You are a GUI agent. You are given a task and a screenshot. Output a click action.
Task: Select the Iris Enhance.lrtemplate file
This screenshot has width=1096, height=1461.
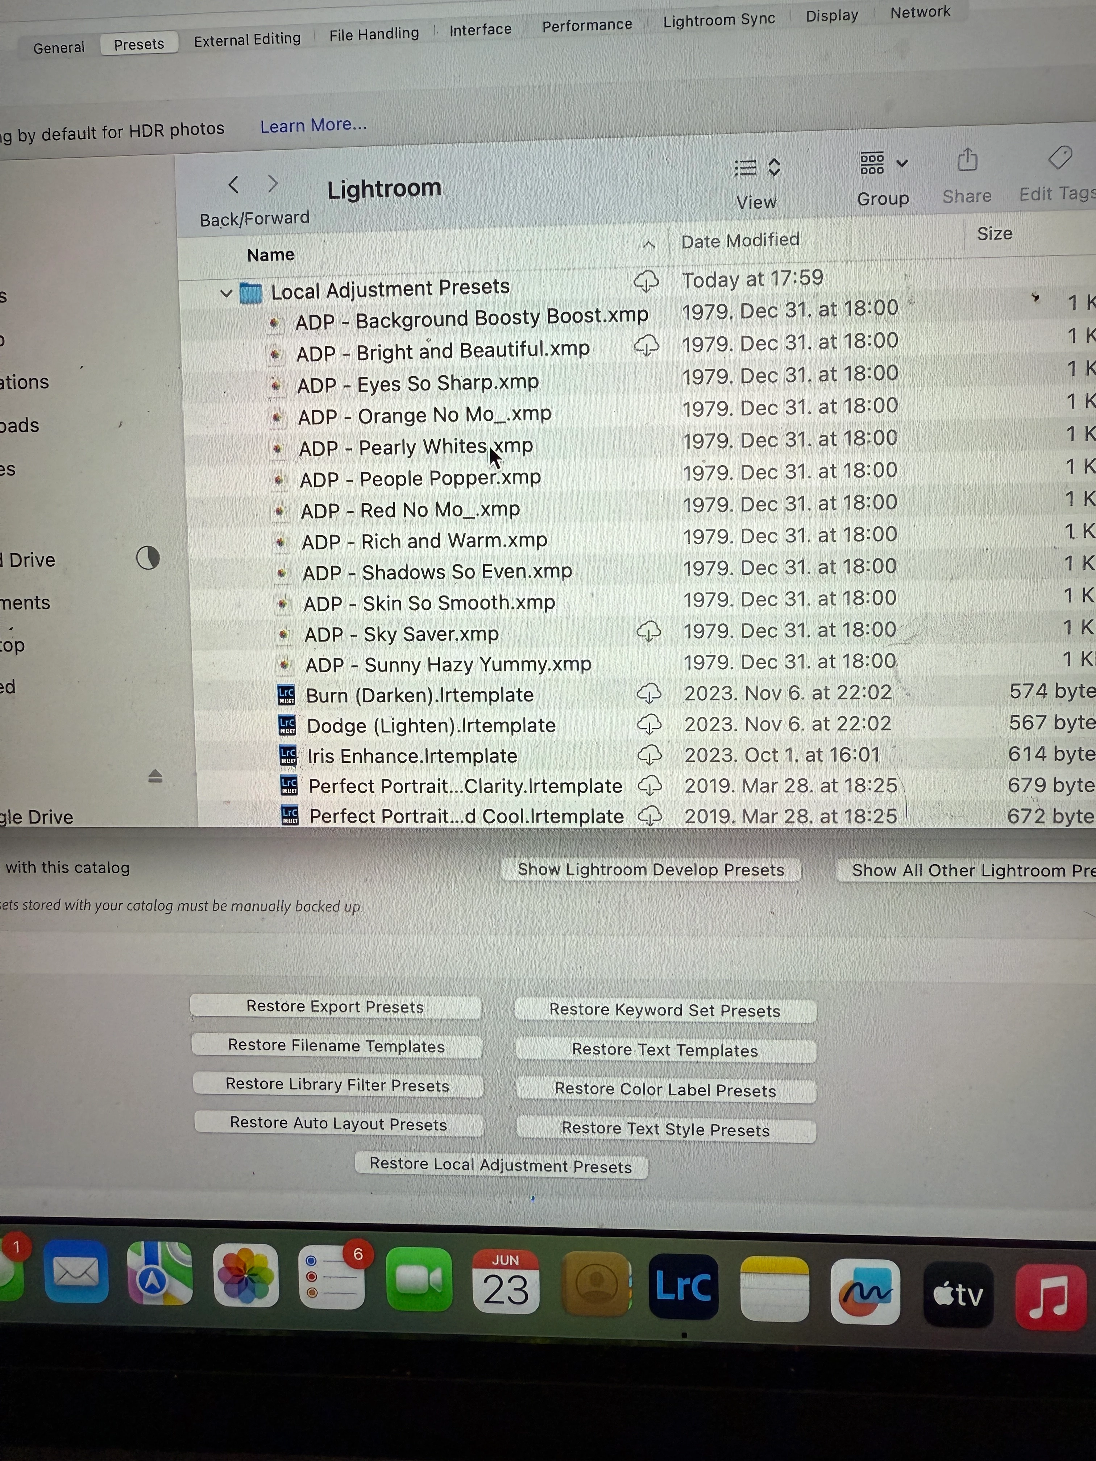pyautogui.click(x=412, y=756)
